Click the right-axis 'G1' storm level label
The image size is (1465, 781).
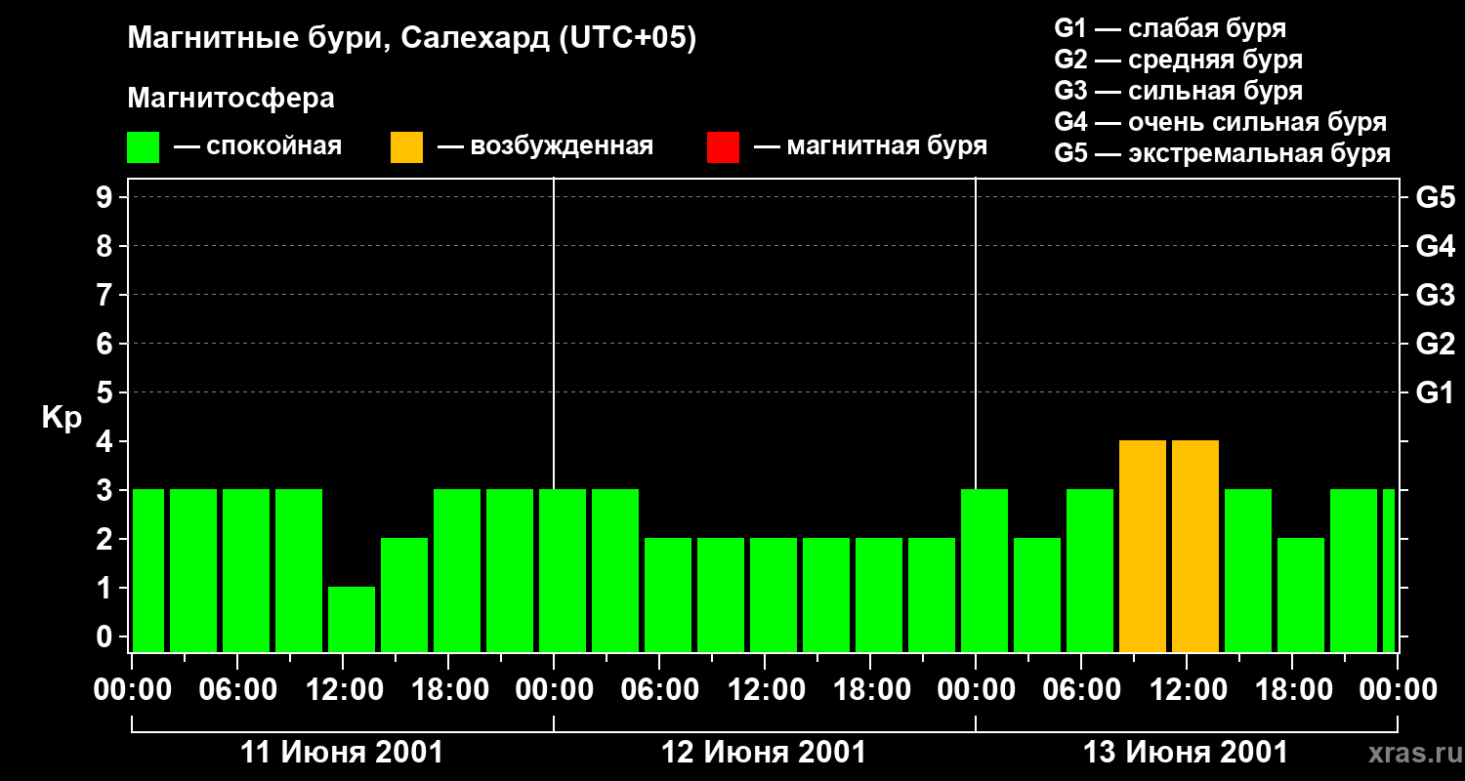coord(1436,392)
